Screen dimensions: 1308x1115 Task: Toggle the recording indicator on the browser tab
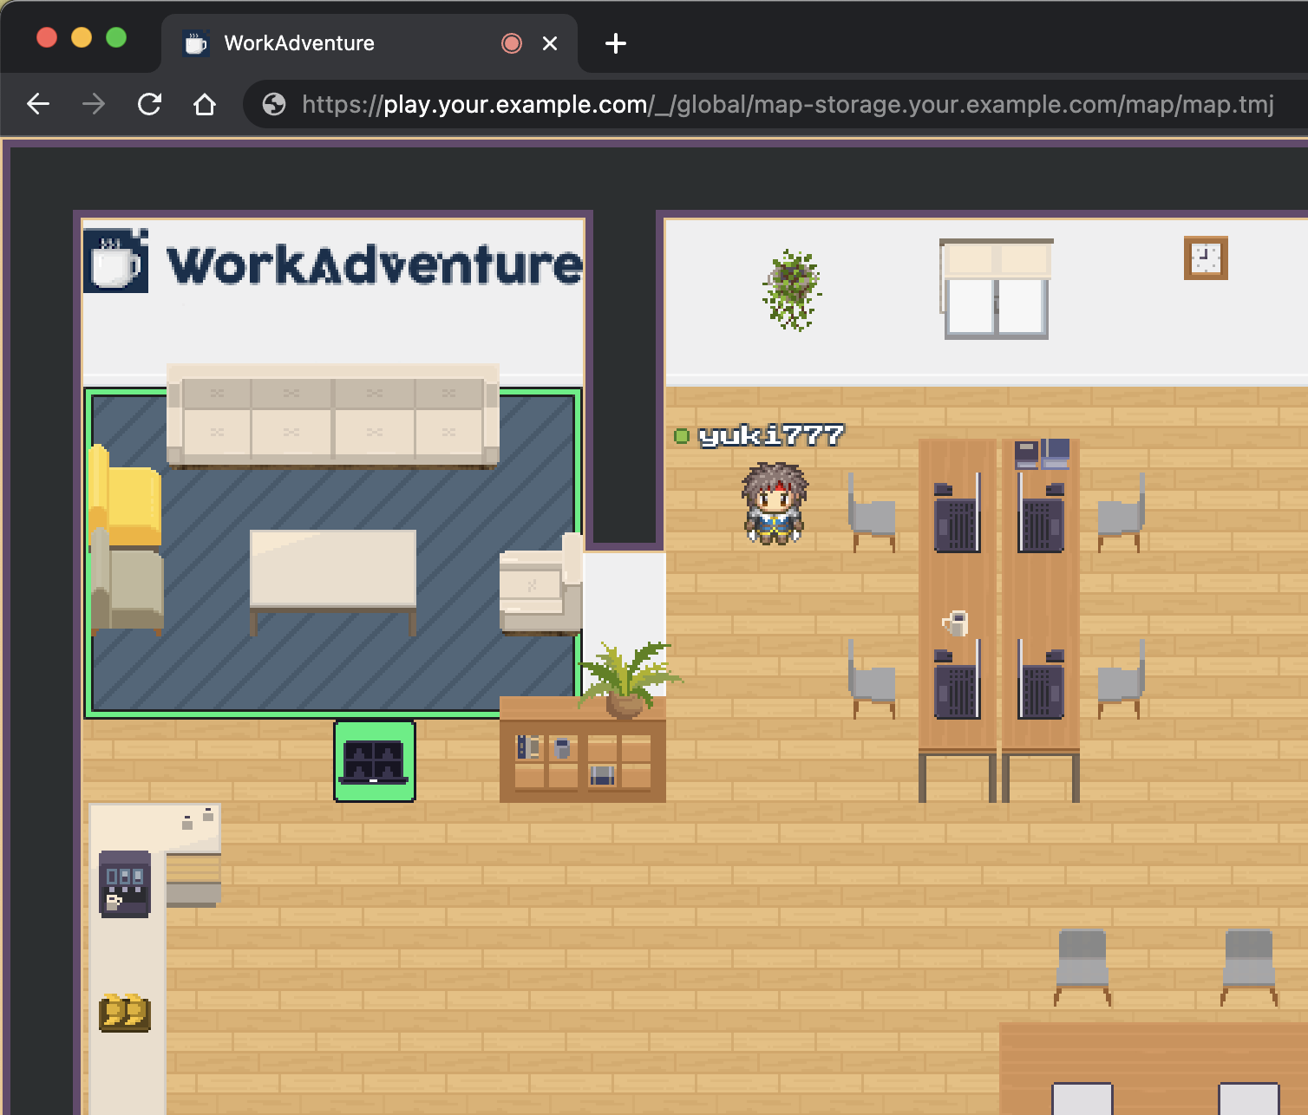[x=511, y=42]
